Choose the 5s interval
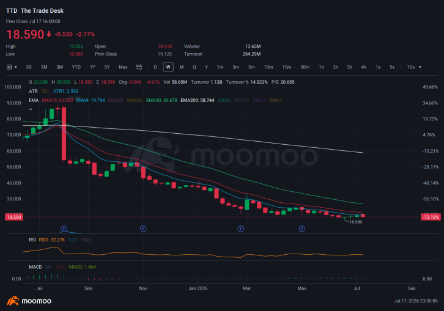Image resolution: width=444 pixels, height=311 pixels. (x=392, y=67)
